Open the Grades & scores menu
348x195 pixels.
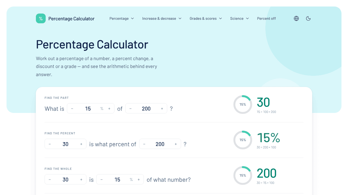206,18
